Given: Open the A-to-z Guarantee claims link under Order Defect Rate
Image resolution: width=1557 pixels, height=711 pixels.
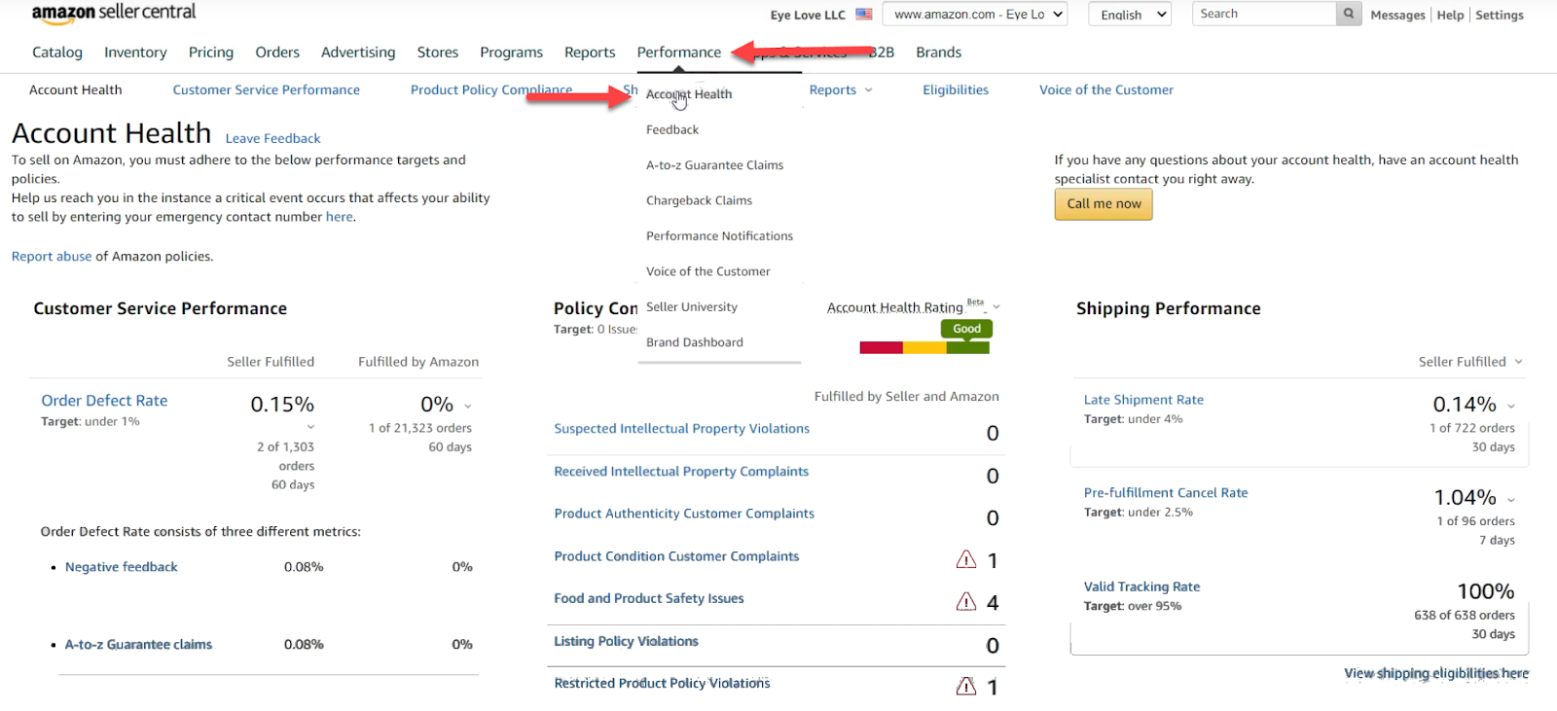Looking at the screenshot, I should pyautogui.click(x=138, y=645).
